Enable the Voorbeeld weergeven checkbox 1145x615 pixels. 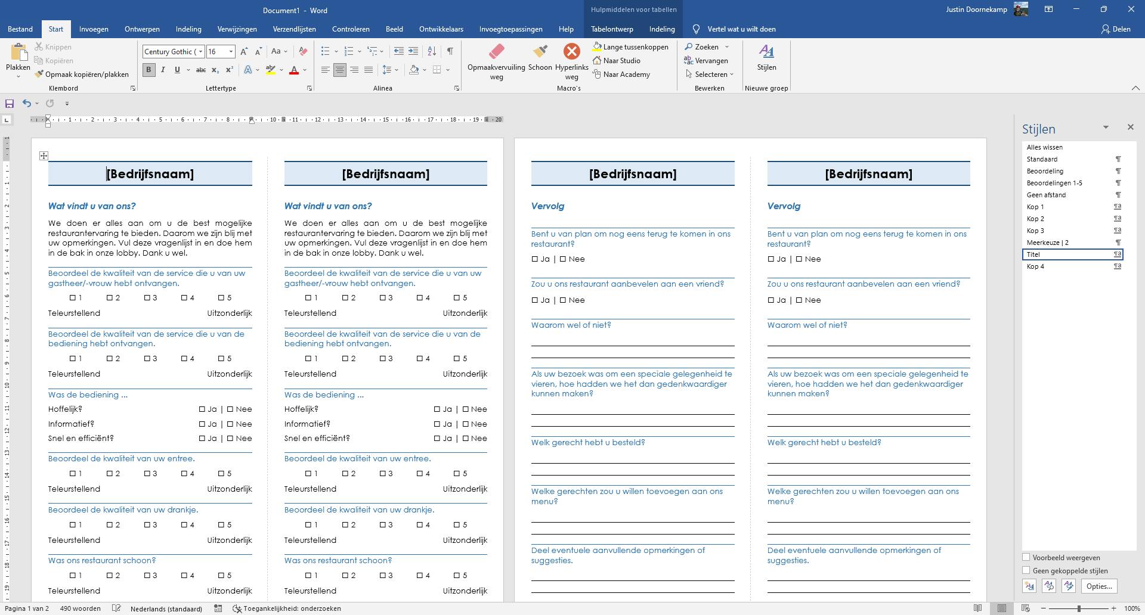[x=1026, y=558]
